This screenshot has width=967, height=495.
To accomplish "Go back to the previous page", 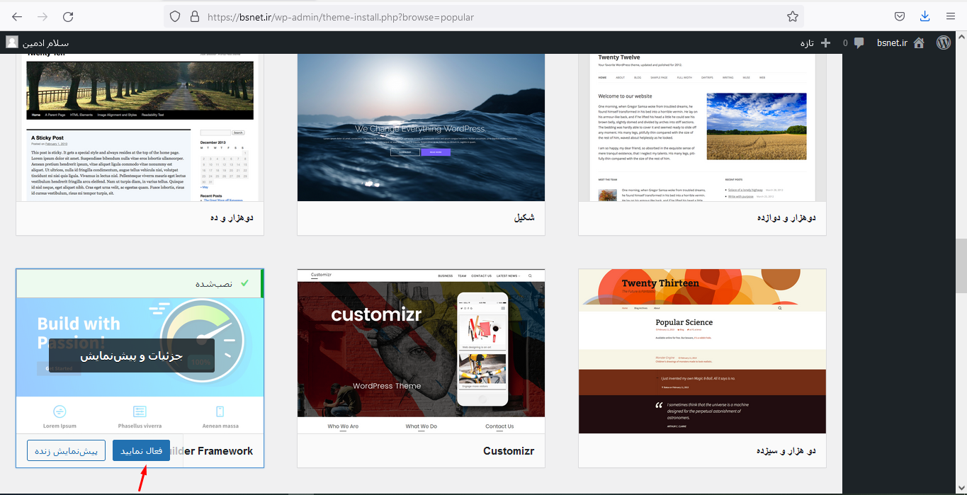I will (17, 16).
